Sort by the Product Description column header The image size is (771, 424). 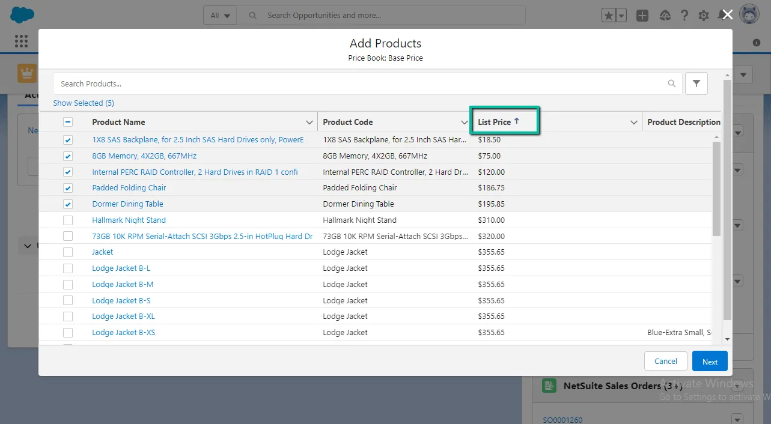pyautogui.click(x=684, y=122)
